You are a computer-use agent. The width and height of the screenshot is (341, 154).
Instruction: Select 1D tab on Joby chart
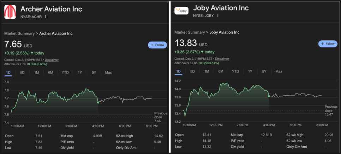tap(178, 71)
